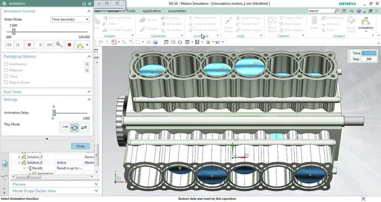Open the Application tab
This screenshot has width=381, height=202.
coord(152,11)
